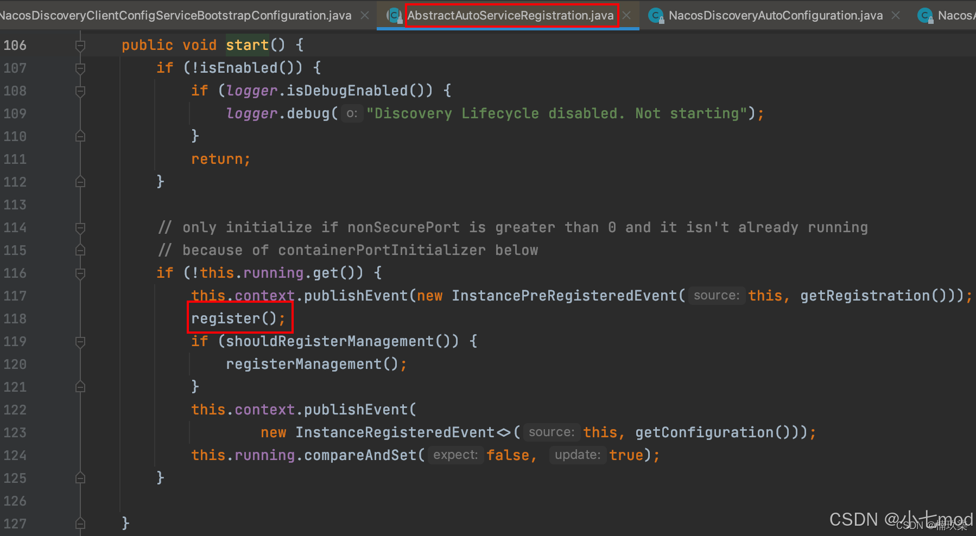Image resolution: width=976 pixels, height=536 pixels.
Task: Click InstanceRegisteredEvent class name
Action: click(395, 432)
